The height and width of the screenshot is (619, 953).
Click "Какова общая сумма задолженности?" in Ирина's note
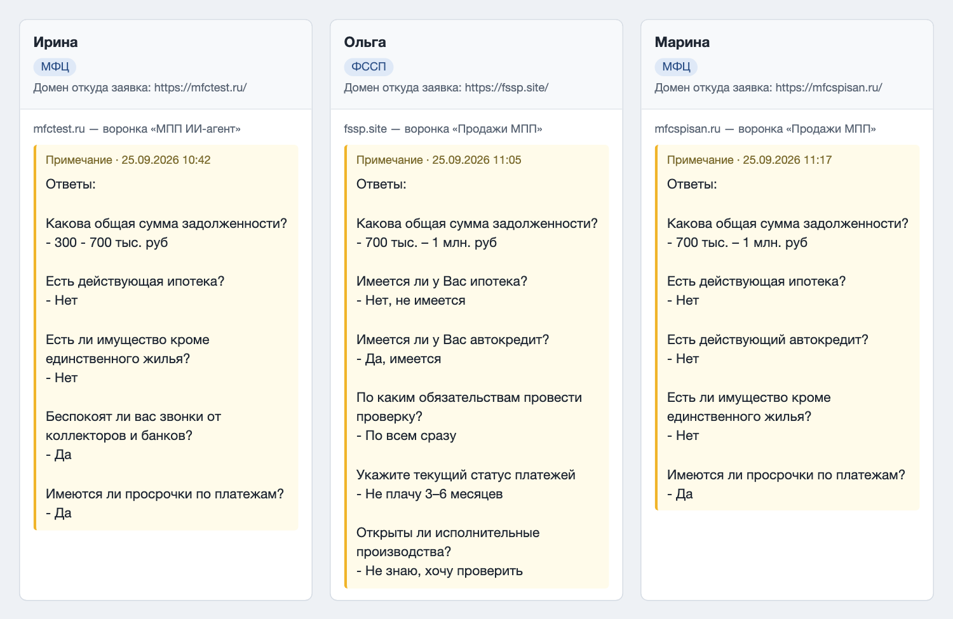pos(166,223)
